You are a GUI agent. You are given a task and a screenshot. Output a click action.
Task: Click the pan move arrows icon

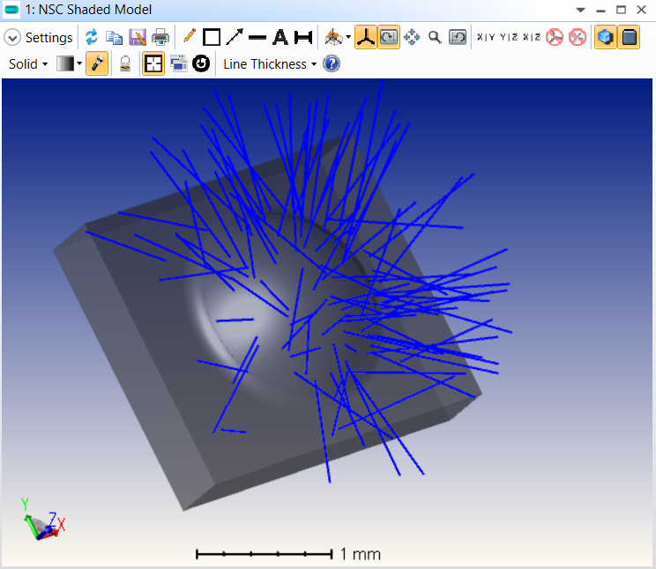coord(412,37)
